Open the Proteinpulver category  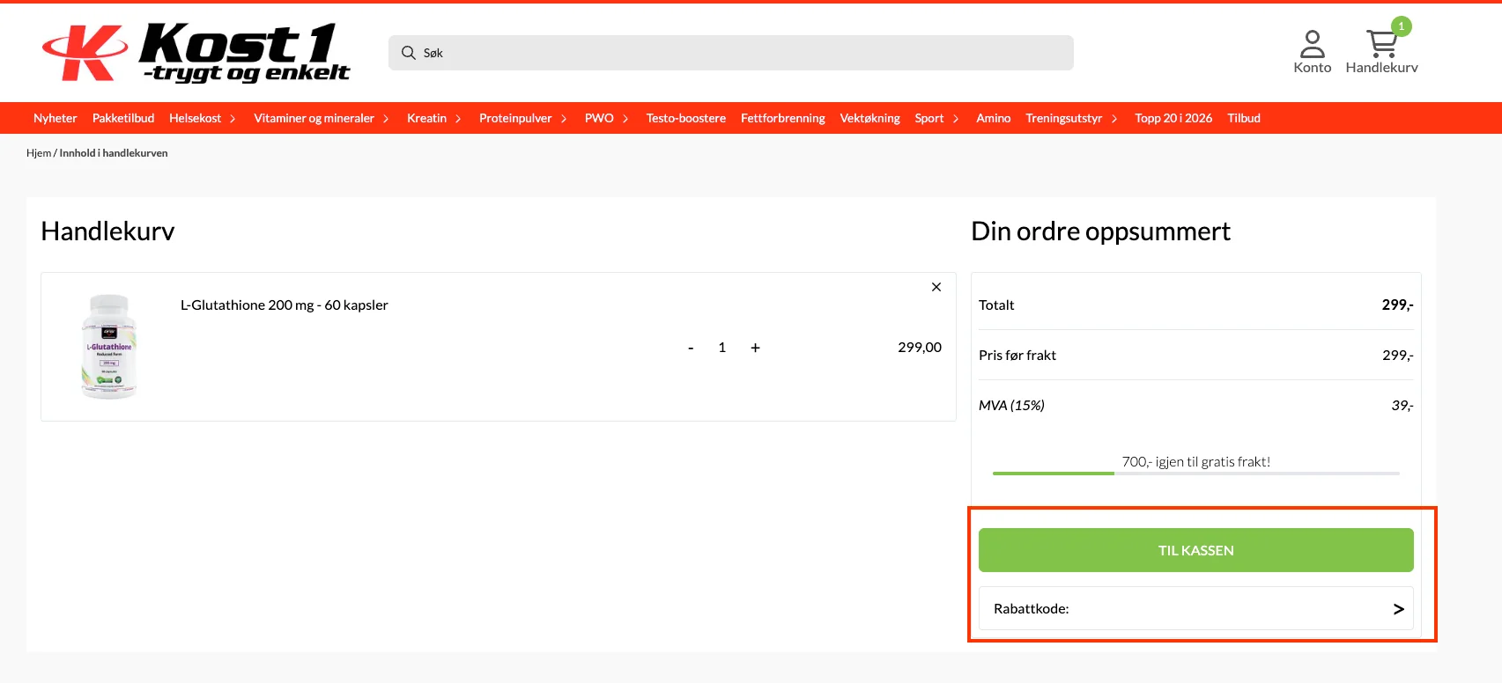[515, 118]
